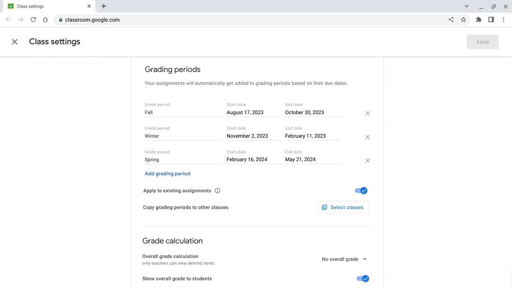Show info about applying to existing assignments
Image resolution: width=512 pixels, height=288 pixels.
pyautogui.click(x=218, y=191)
